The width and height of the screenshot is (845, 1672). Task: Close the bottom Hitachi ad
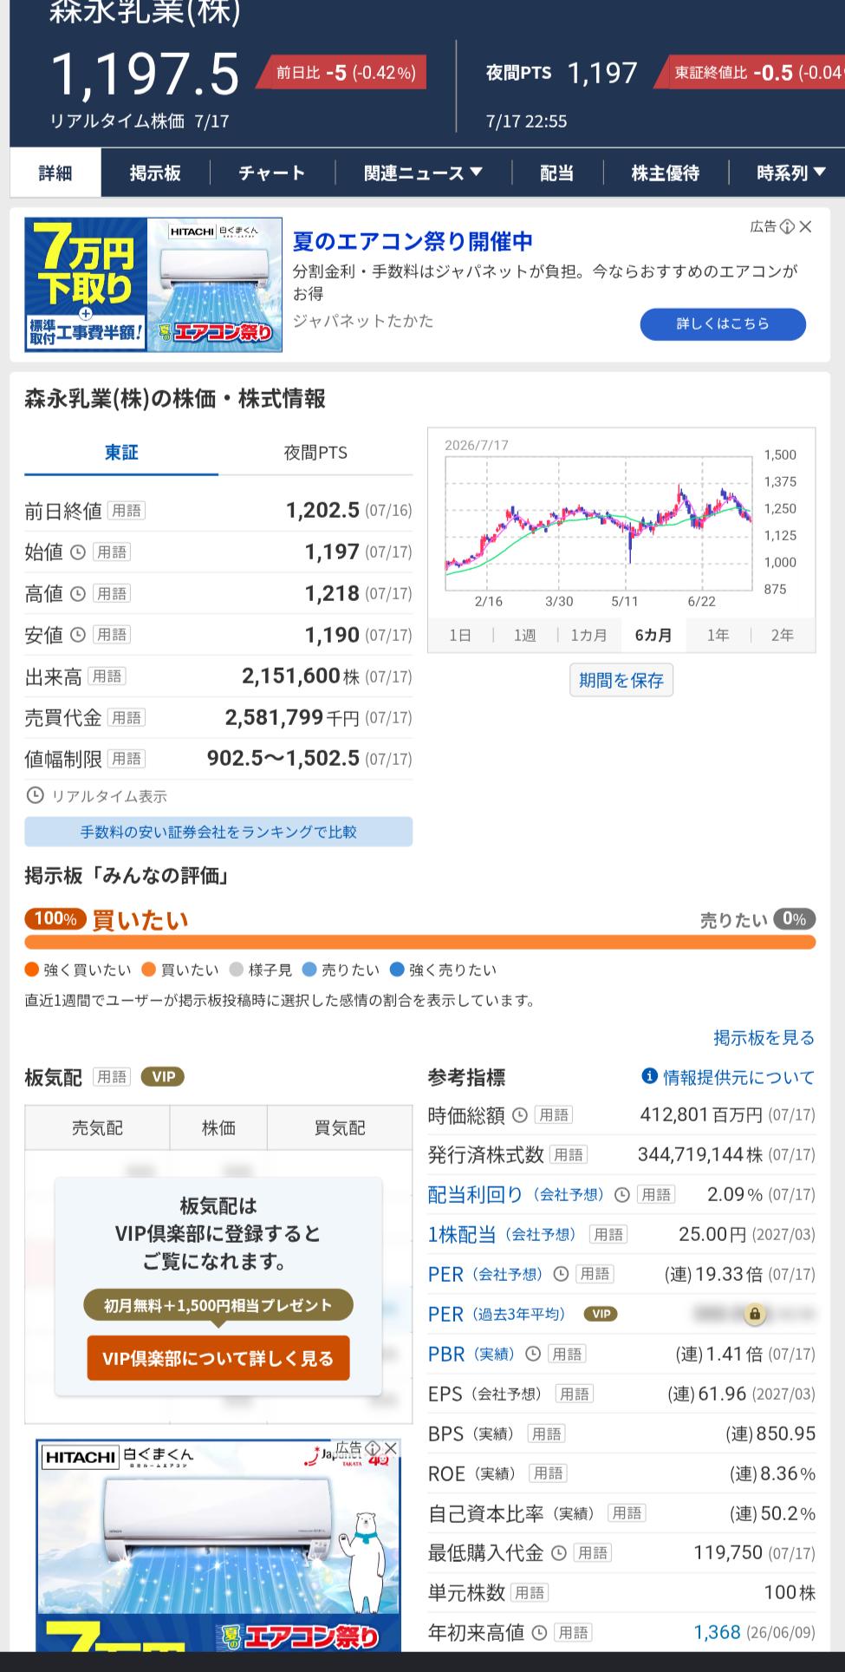(391, 1449)
